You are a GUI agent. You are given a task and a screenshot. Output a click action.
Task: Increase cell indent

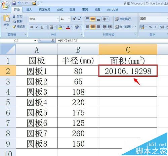[110, 27]
